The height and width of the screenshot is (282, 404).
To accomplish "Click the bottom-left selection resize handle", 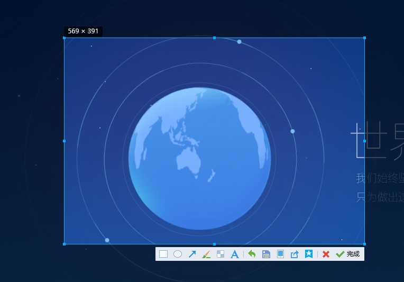I will [x=65, y=244].
